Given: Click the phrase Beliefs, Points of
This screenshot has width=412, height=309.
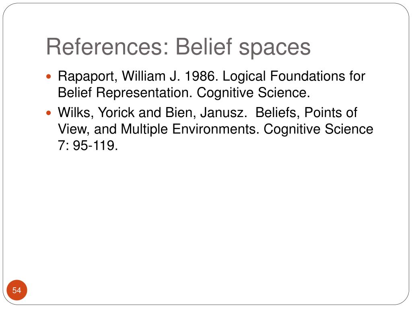Looking at the screenshot, I should [306, 113].
